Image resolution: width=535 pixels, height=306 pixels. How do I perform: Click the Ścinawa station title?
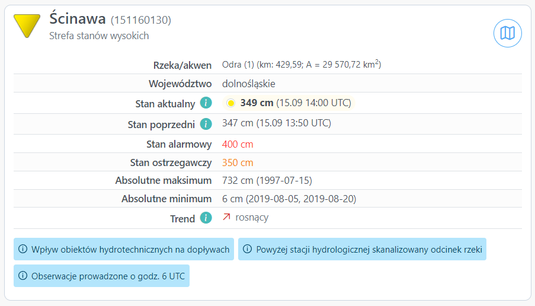point(77,19)
